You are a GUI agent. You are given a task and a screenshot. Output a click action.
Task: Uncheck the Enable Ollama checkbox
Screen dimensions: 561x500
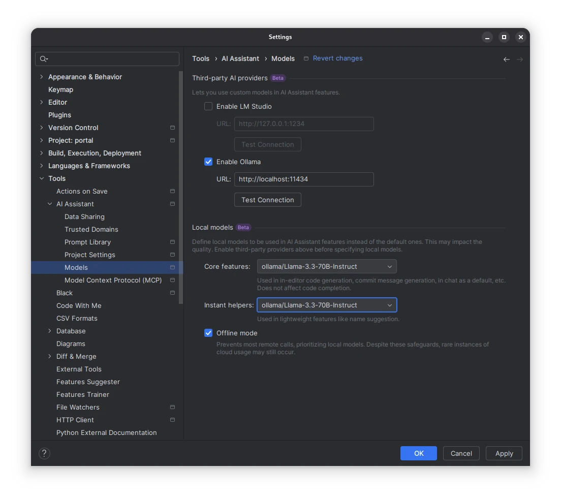(208, 162)
